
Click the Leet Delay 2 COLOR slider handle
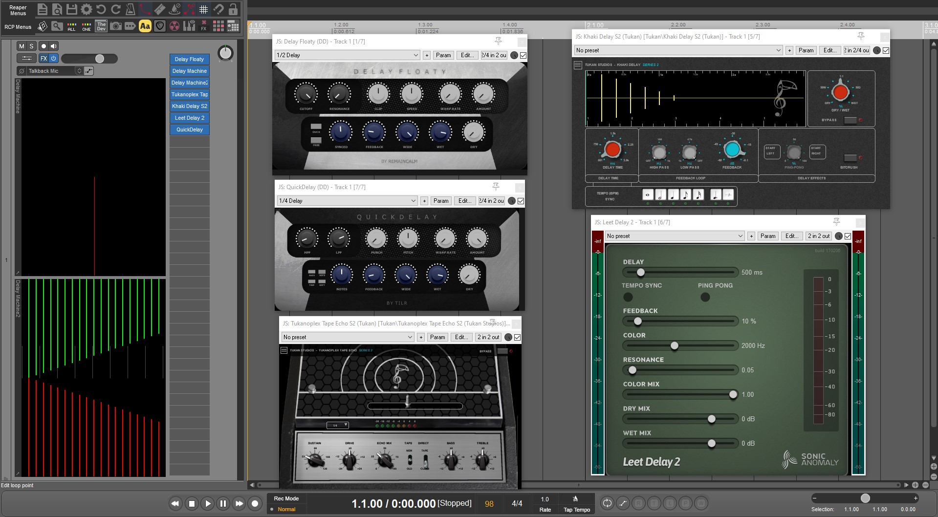click(x=675, y=345)
